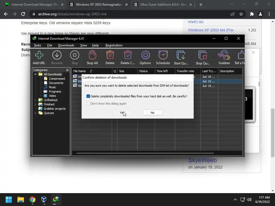Open IDM Options gear icon
This screenshot has width=275, height=206.
[145, 55]
